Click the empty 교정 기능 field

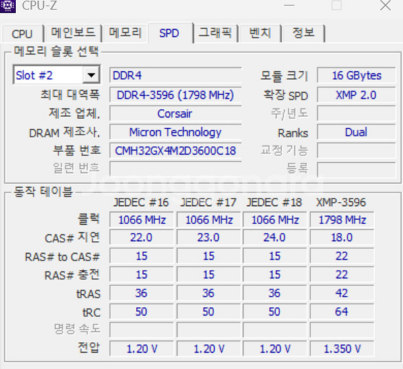pyautogui.click(x=356, y=150)
